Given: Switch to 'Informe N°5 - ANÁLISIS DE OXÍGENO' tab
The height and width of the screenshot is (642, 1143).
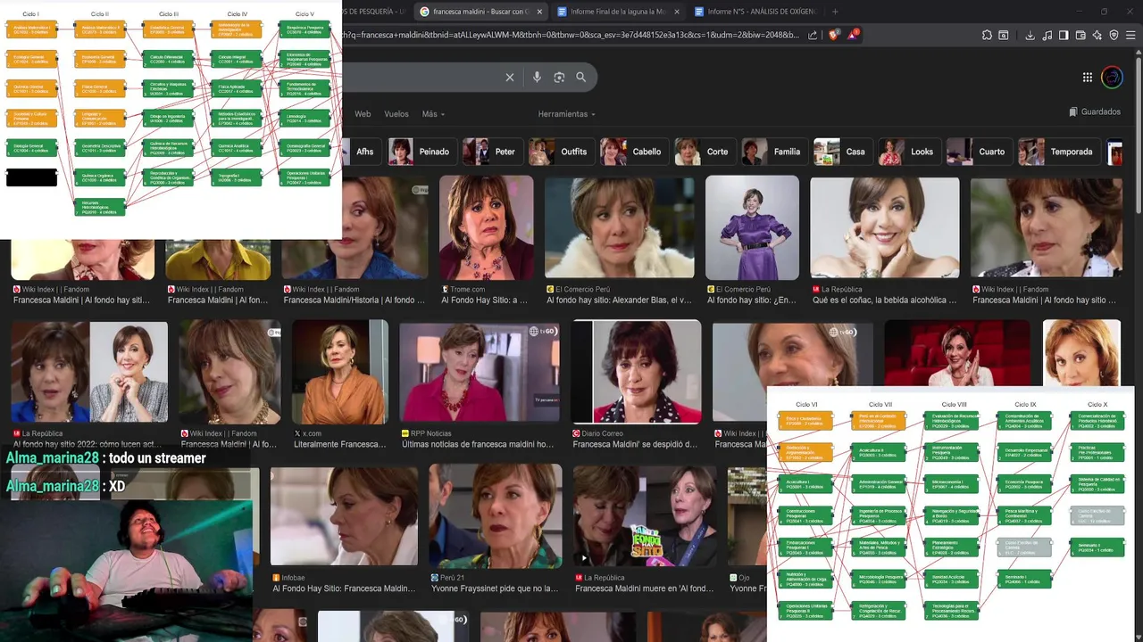Looking at the screenshot, I should point(755,12).
